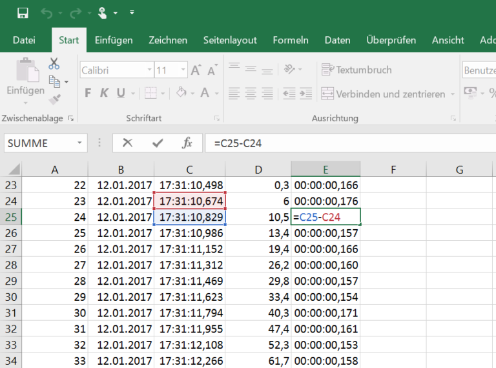Open Insert Function with the fx icon
The width and height of the screenshot is (496, 368).
point(187,143)
